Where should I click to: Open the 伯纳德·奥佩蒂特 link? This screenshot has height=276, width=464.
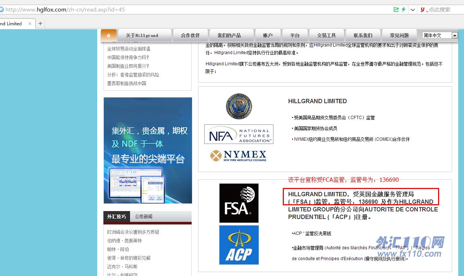click(x=124, y=241)
